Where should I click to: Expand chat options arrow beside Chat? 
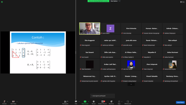pyautogui.click(x=79, y=101)
